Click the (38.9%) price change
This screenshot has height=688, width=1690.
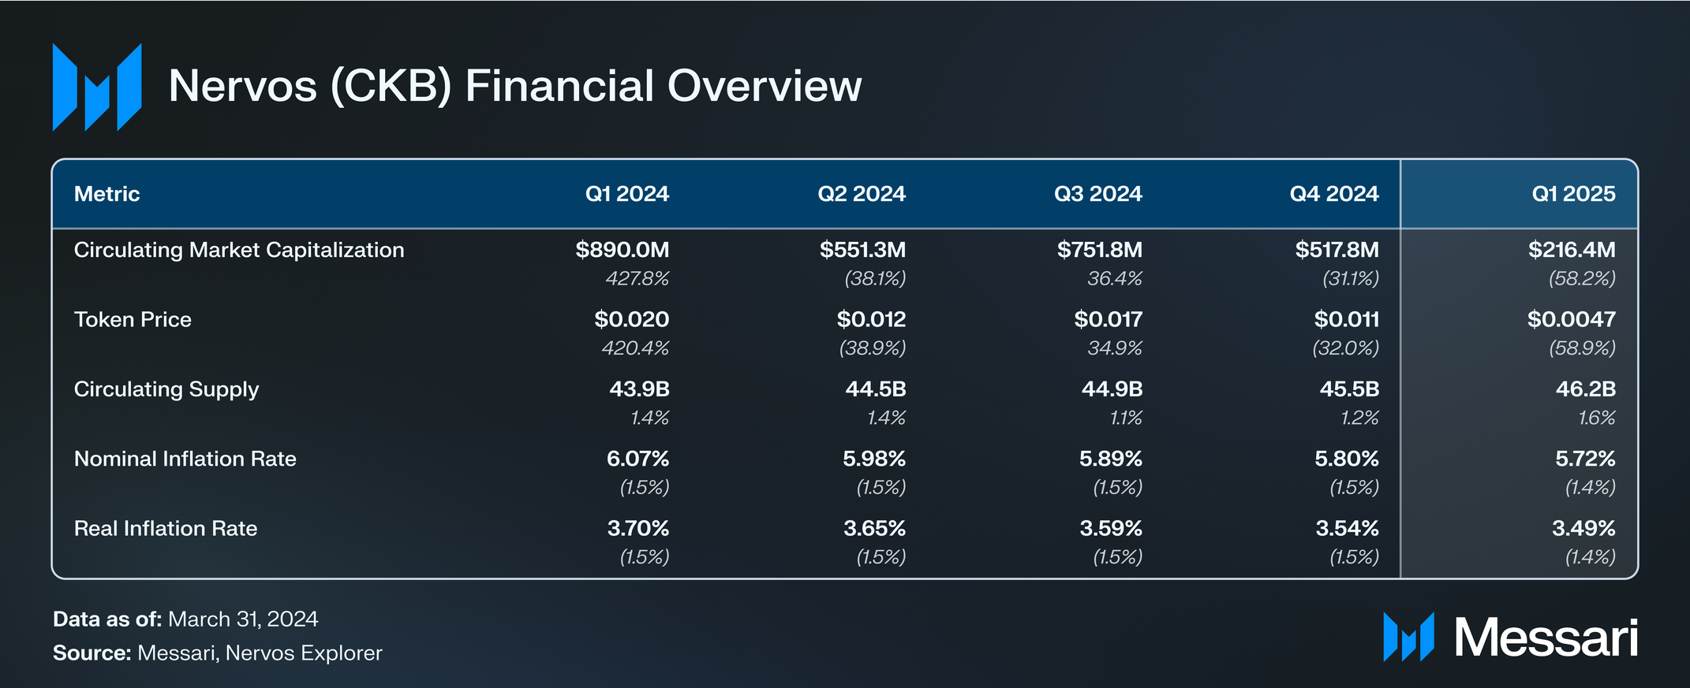click(x=873, y=348)
